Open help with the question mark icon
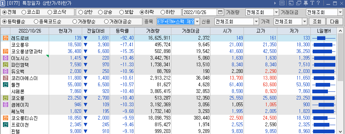The image size is (345, 134). 318,3
